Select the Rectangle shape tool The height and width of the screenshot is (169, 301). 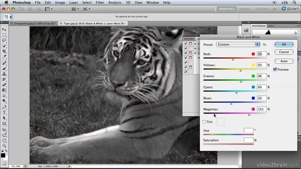point(4,123)
